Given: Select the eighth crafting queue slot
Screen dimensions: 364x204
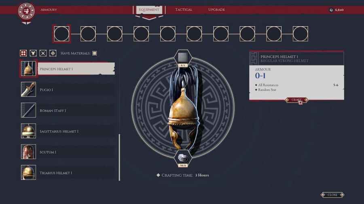Looking at the screenshot, I should (x=247, y=34).
